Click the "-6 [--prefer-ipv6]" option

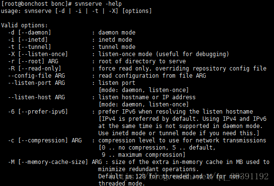tap(38, 111)
